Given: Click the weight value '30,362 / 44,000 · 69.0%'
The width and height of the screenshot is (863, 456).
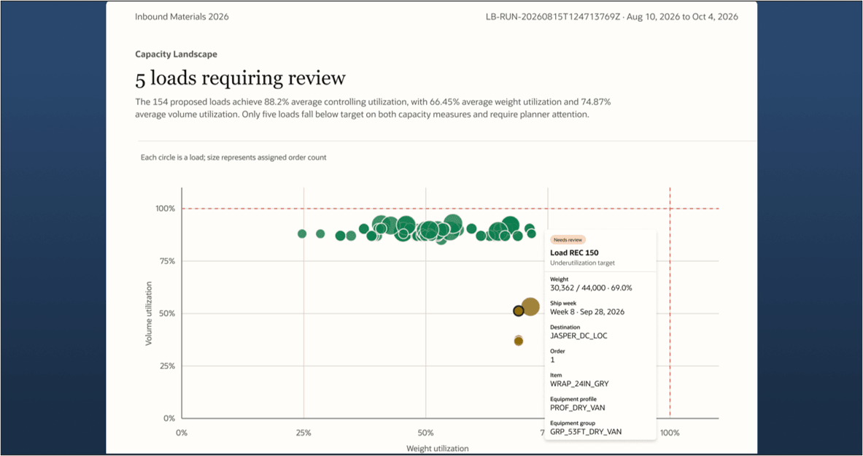Looking at the screenshot, I should [591, 288].
